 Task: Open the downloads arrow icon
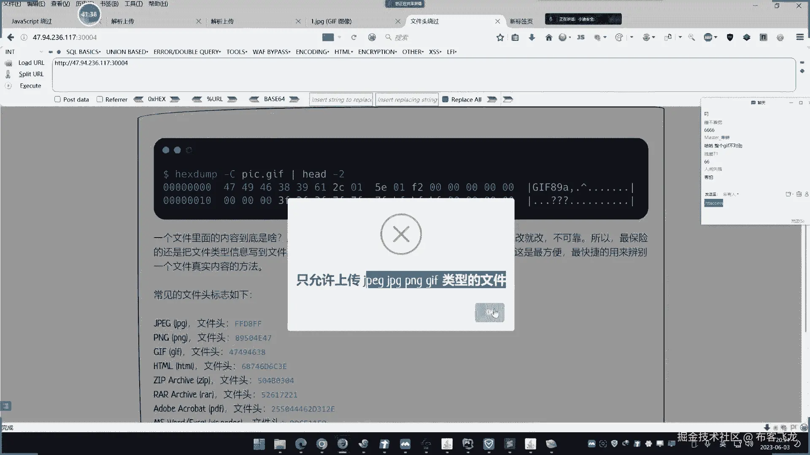tap(532, 37)
